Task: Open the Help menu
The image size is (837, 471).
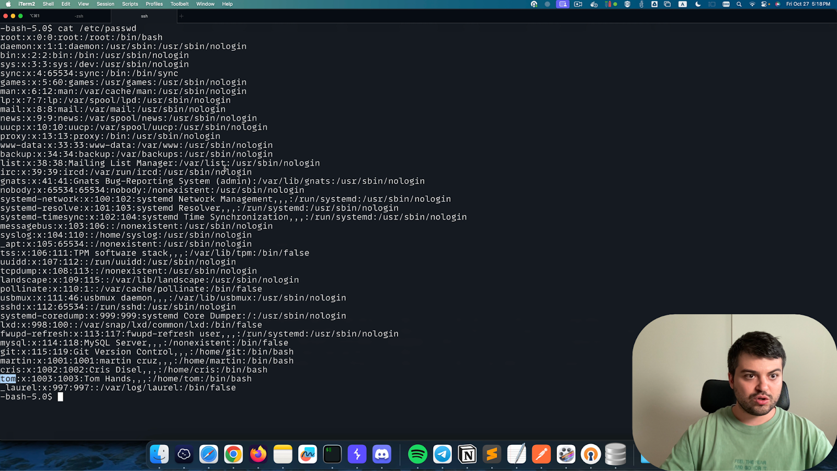Action: pyautogui.click(x=227, y=4)
